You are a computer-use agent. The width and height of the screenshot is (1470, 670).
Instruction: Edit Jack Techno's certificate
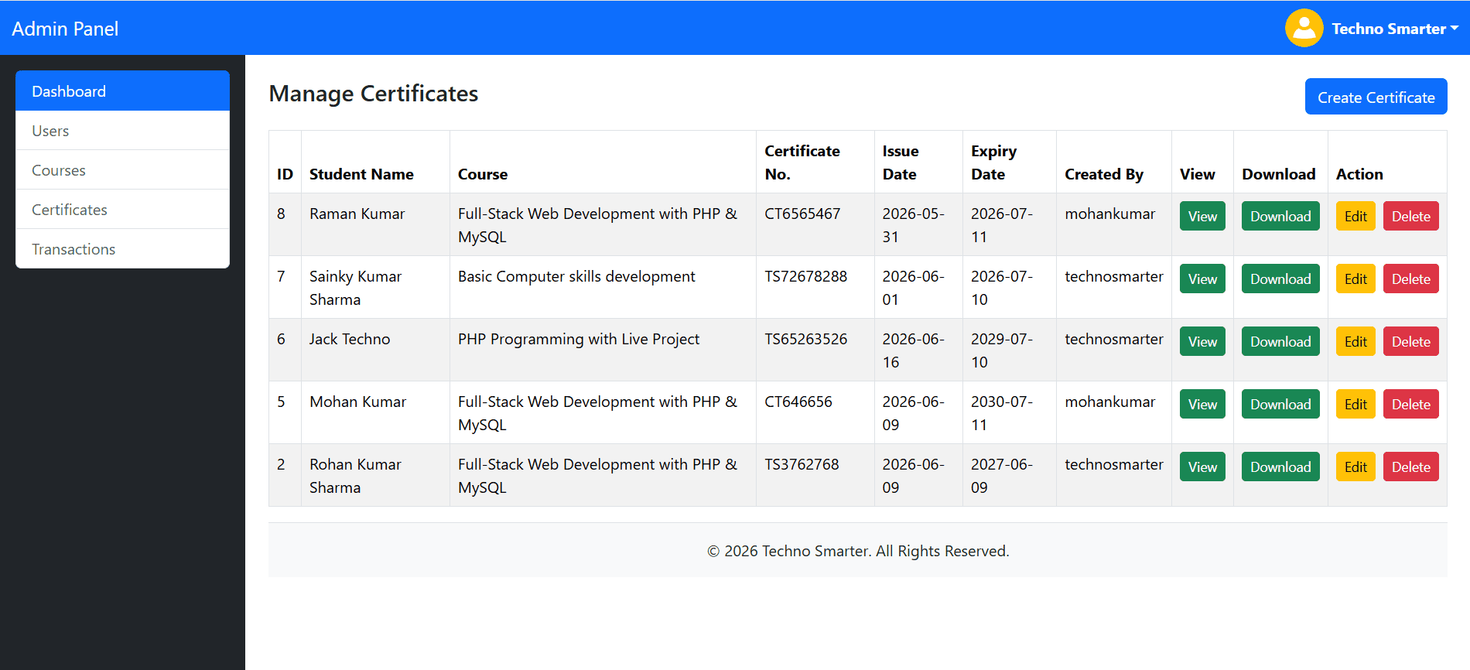1355,342
